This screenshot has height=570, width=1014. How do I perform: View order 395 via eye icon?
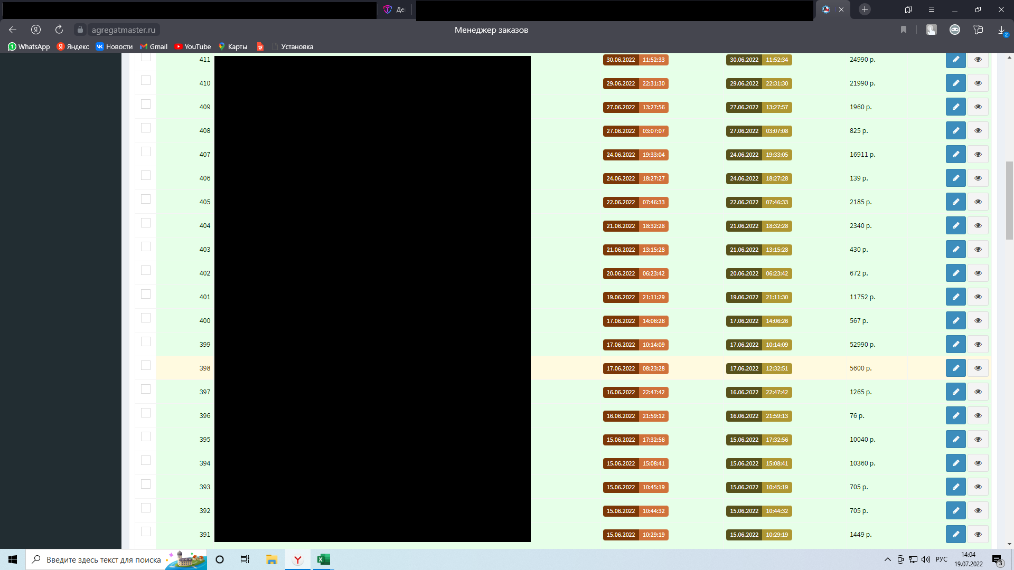[x=978, y=439]
